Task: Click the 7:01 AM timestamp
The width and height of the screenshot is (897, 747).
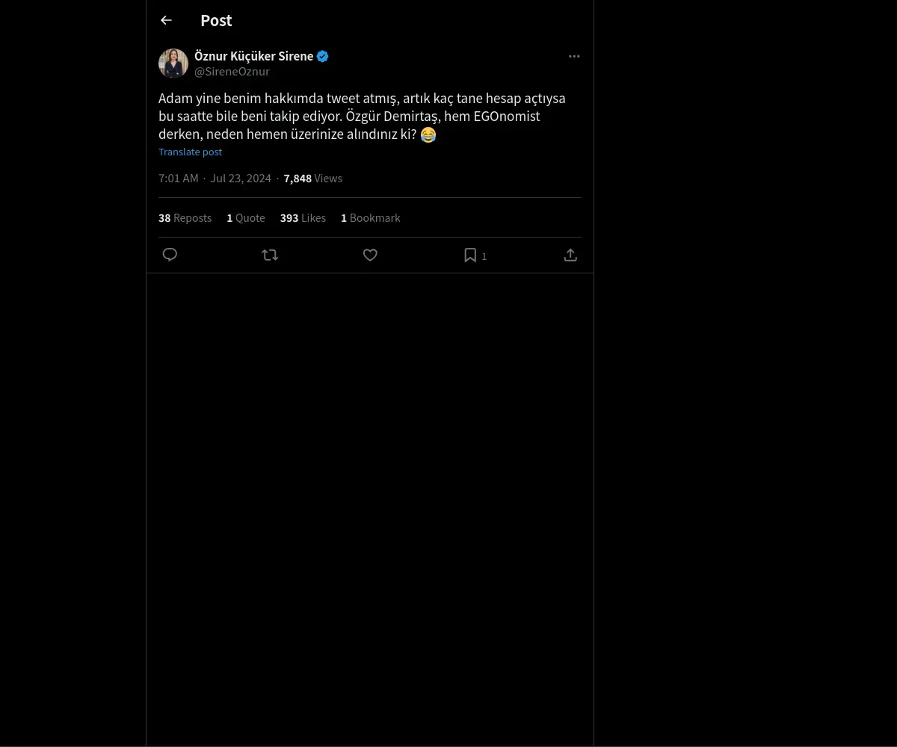Action: pyautogui.click(x=178, y=179)
